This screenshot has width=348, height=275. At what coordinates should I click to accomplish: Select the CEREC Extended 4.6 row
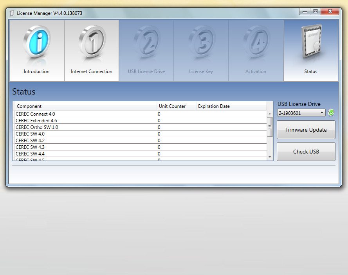[x=141, y=120]
